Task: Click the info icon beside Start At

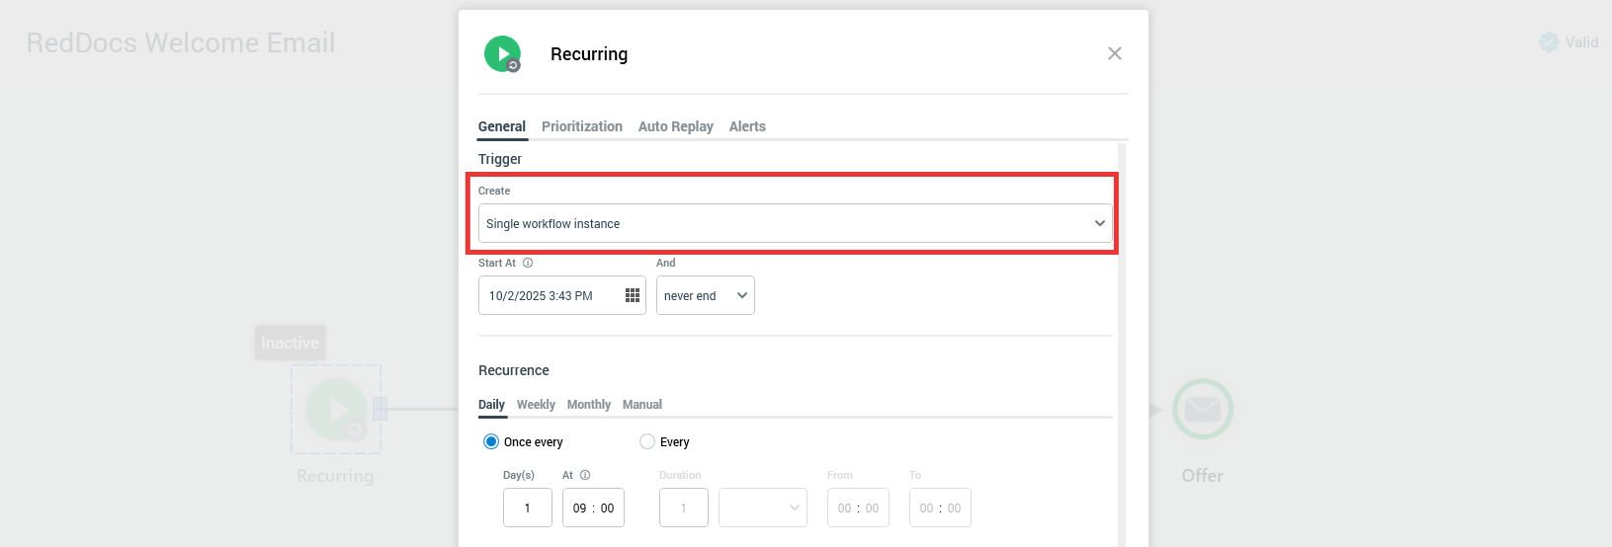Action: tap(528, 263)
